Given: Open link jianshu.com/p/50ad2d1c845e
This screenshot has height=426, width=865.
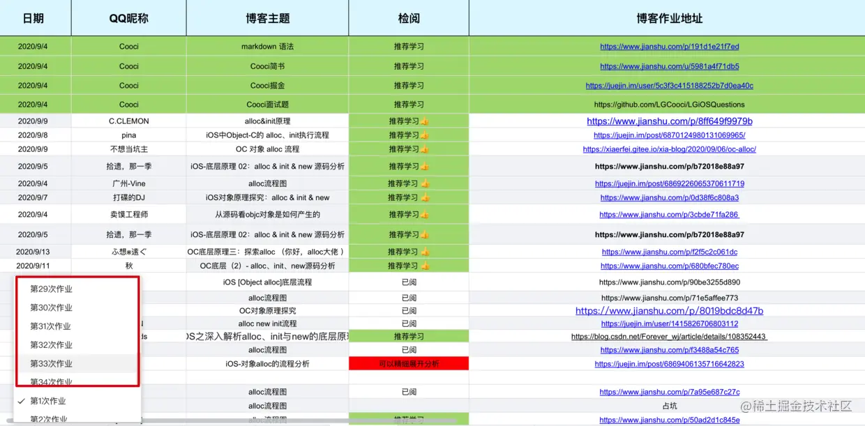Looking at the screenshot, I should [x=669, y=420].
